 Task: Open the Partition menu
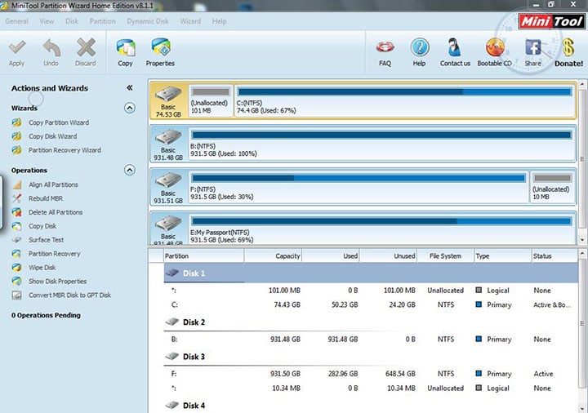102,21
